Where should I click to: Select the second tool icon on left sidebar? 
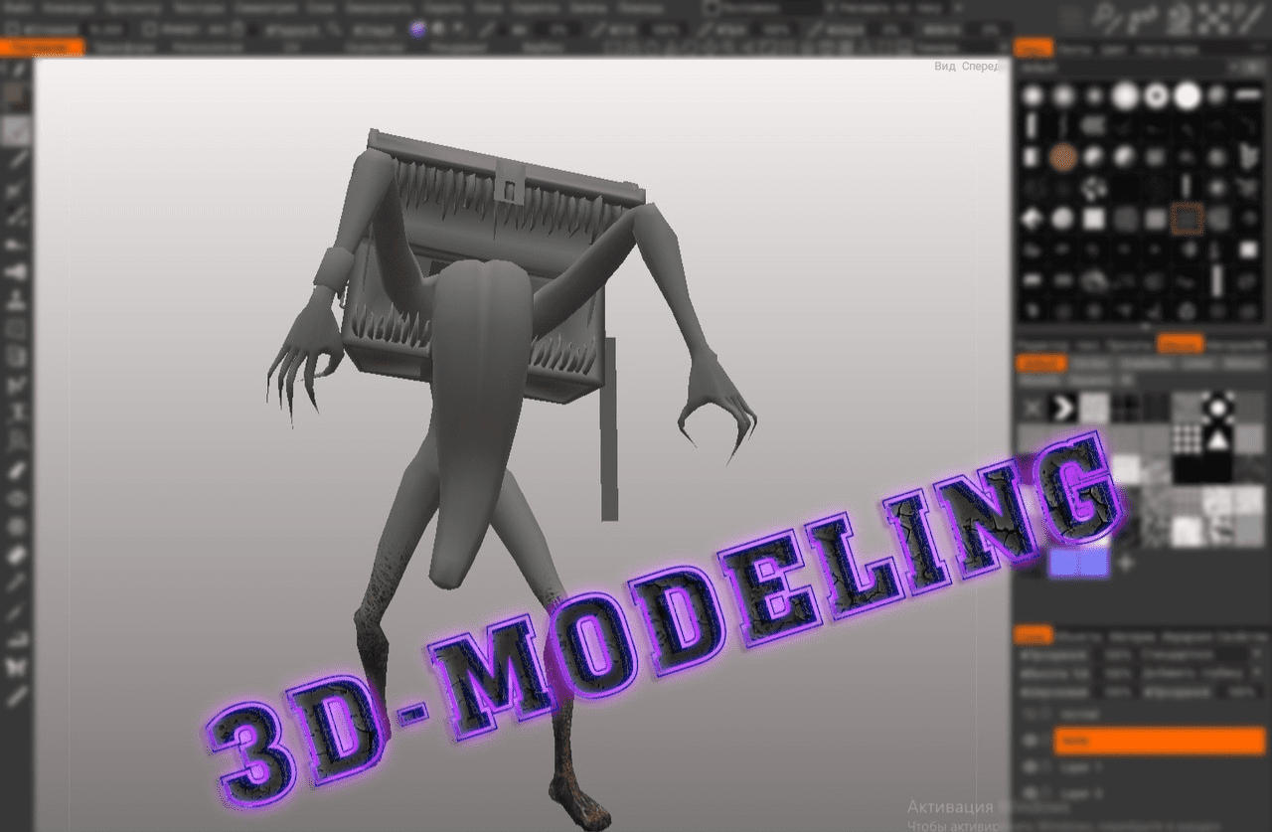click(x=12, y=94)
